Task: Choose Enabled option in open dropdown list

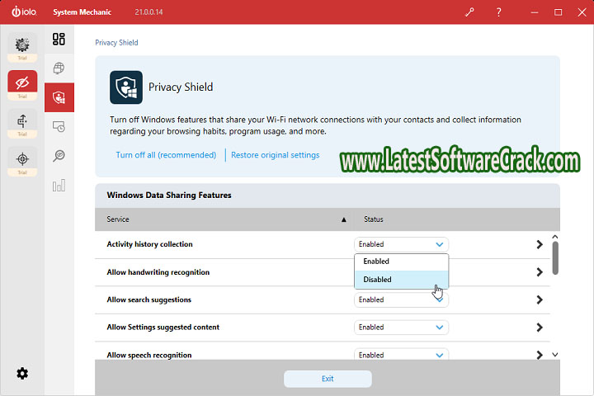Action: pos(401,262)
